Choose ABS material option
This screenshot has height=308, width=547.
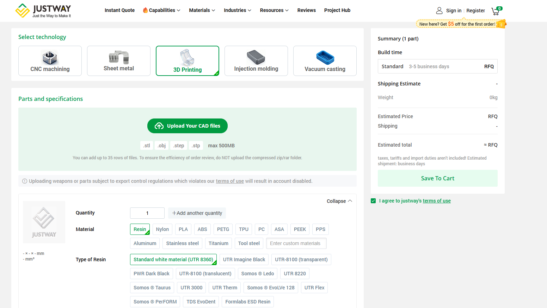(x=202, y=229)
